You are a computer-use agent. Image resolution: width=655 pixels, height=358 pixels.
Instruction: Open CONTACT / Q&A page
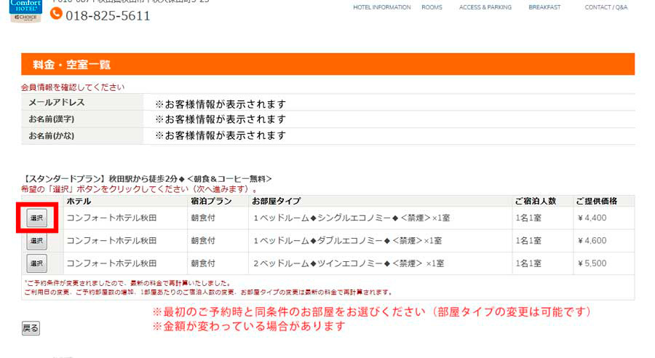point(606,7)
